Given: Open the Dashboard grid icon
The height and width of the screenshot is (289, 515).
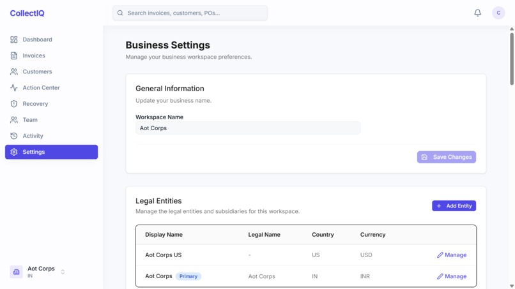Looking at the screenshot, I should [x=14, y=40].
